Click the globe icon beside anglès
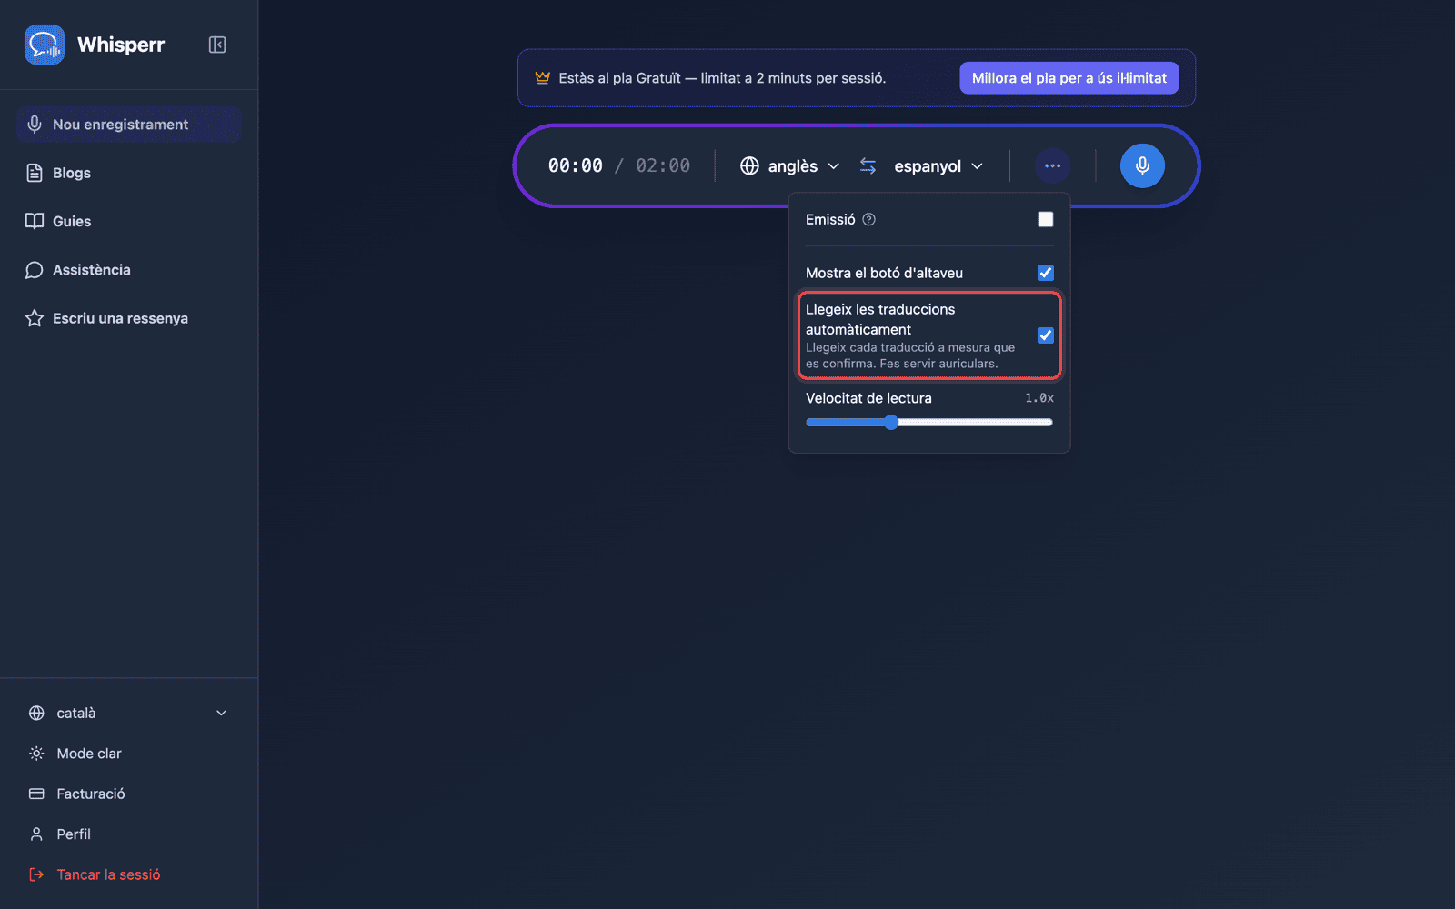This screenshot has width=1455, height=909. pos(749,166)
